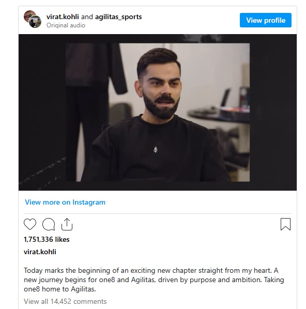Share the post using the upload arrow icon
The image size is (306, 309).
[x=67, y=224]
